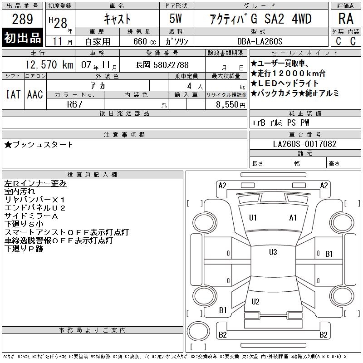
Task: Click the B1 right door marker
Action: point(329,254)
